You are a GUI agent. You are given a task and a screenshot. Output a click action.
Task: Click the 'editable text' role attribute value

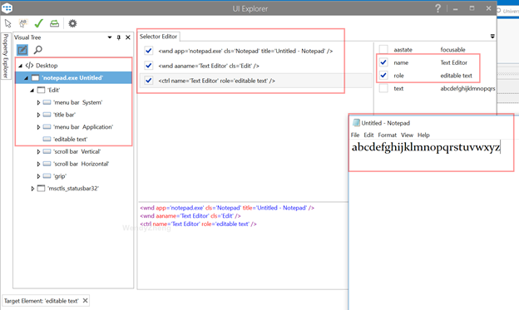click(456, 76)
